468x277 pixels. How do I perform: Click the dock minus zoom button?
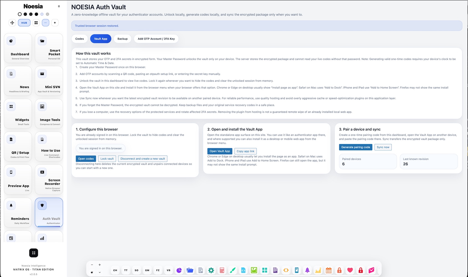click(92, 265)
